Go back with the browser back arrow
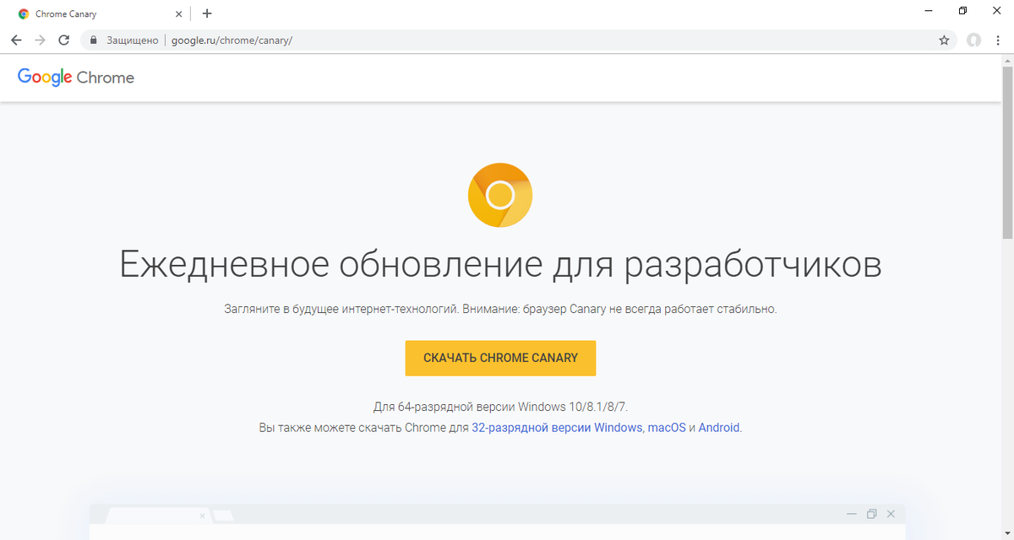 [x=16, y=40]
